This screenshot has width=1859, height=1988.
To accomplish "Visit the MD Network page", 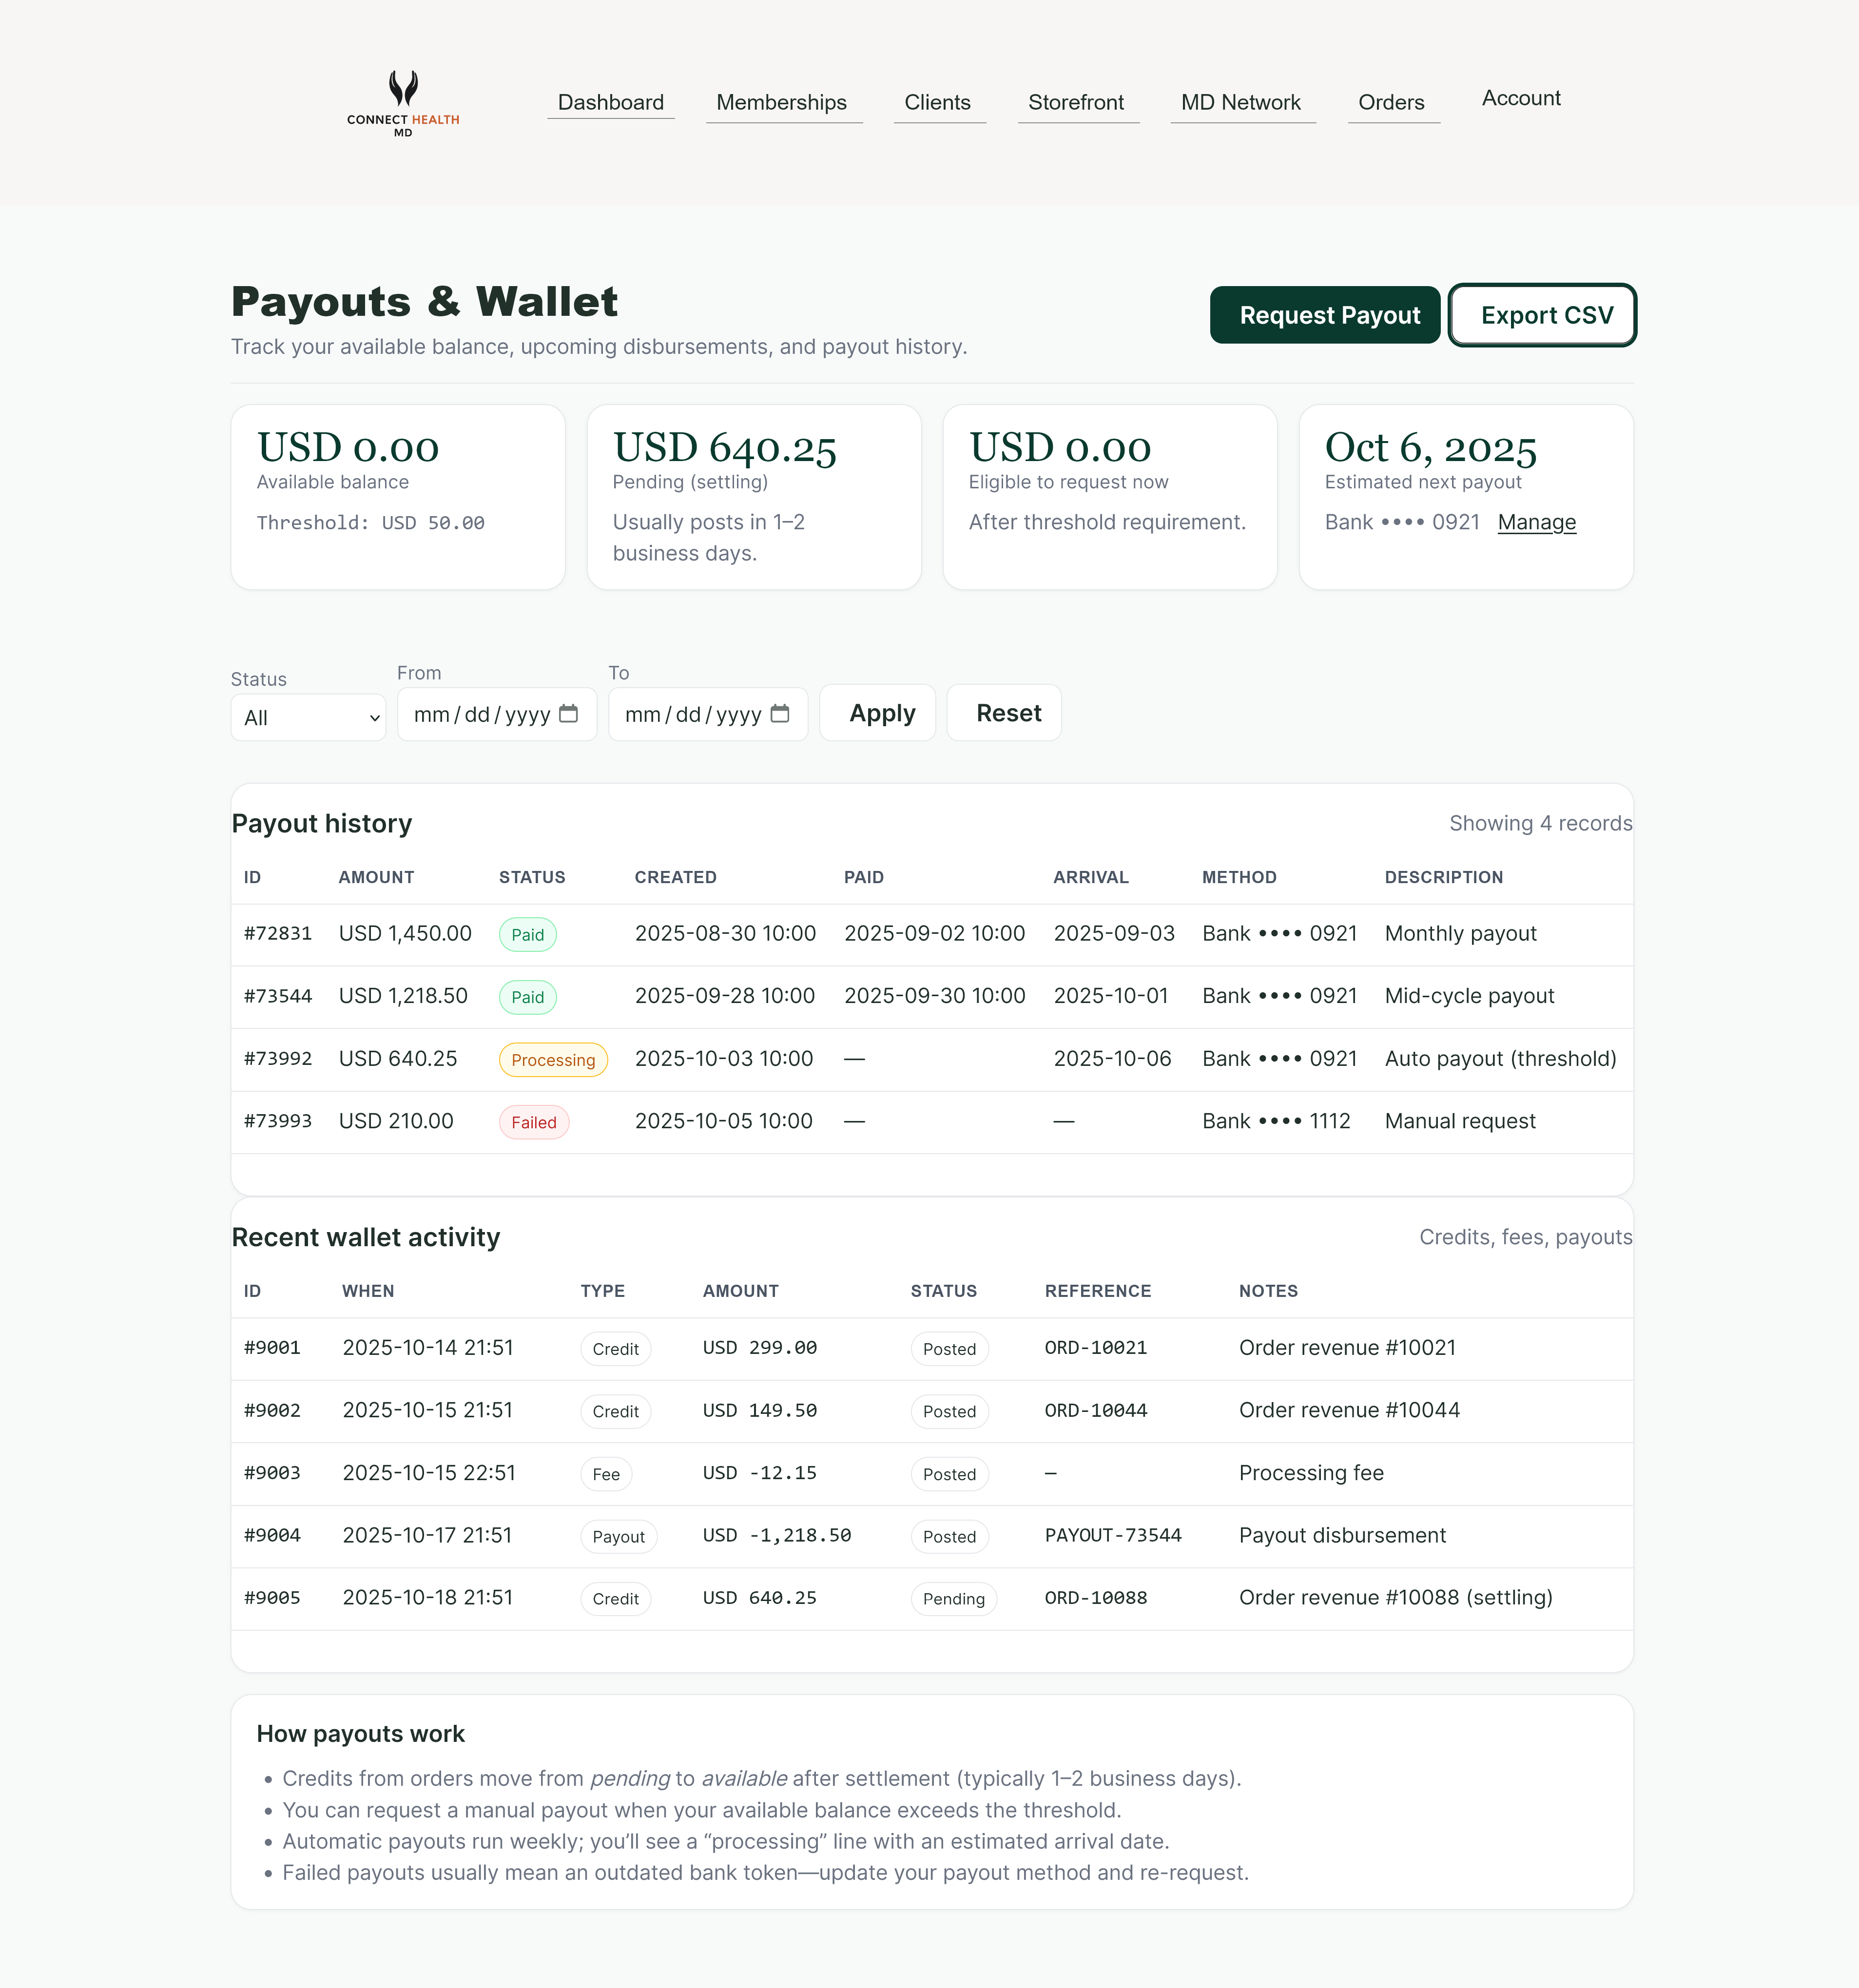I will (x=1241, y=102).
